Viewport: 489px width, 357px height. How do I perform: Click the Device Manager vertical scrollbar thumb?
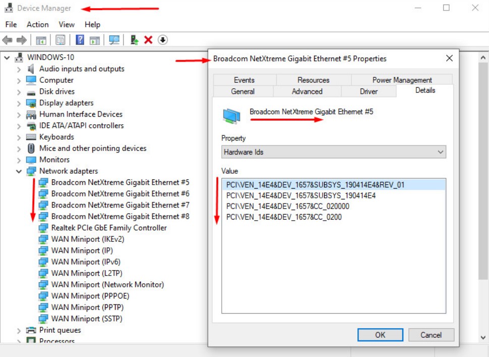click(483, 171)
